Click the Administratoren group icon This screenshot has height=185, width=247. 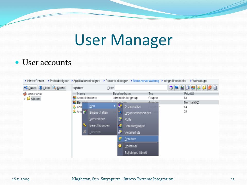(75, 98)
